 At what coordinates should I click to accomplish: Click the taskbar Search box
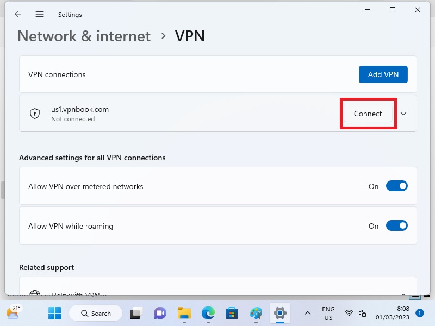click(x=96, y=314)
